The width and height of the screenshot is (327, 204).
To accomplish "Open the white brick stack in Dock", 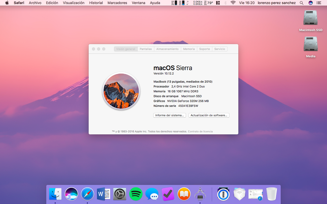I will coord(240,194).
